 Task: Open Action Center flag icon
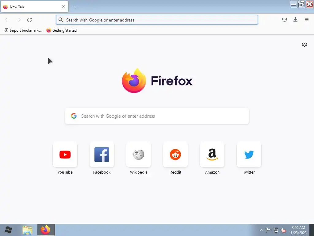point(268,230)
